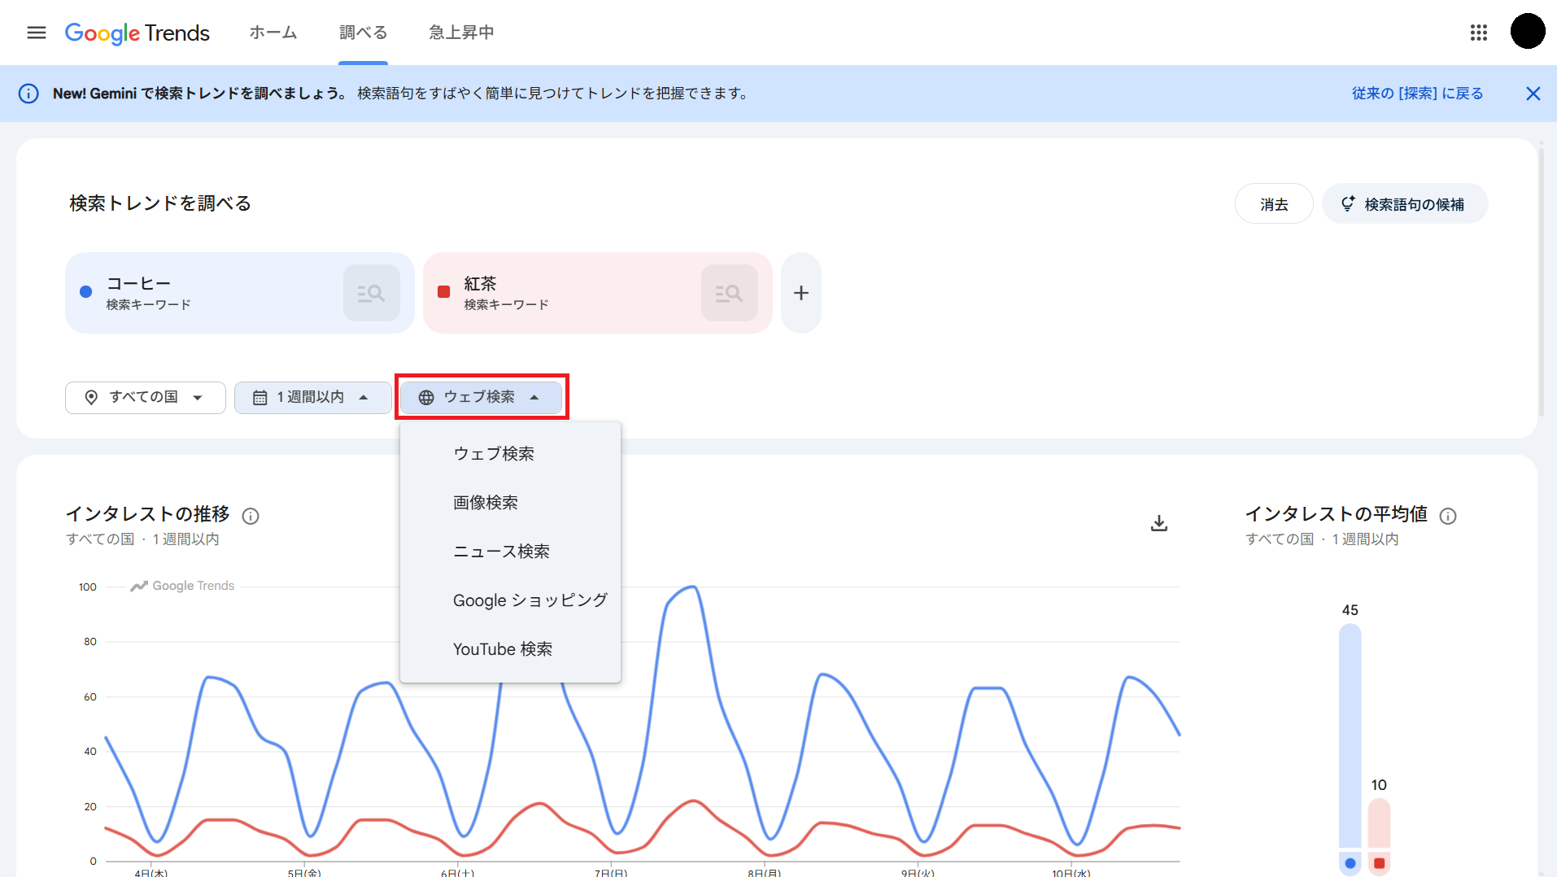Click the banner text New! Gemini で検索トレンドを調べましょう
The image size is (1557, 877).
[200, 94]
